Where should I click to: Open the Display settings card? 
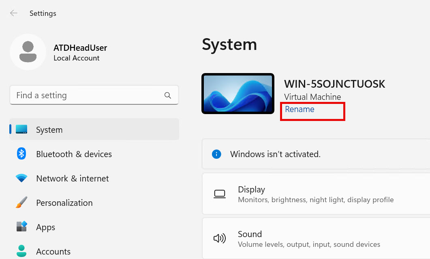pyautogui.click(x=316, y=194)
